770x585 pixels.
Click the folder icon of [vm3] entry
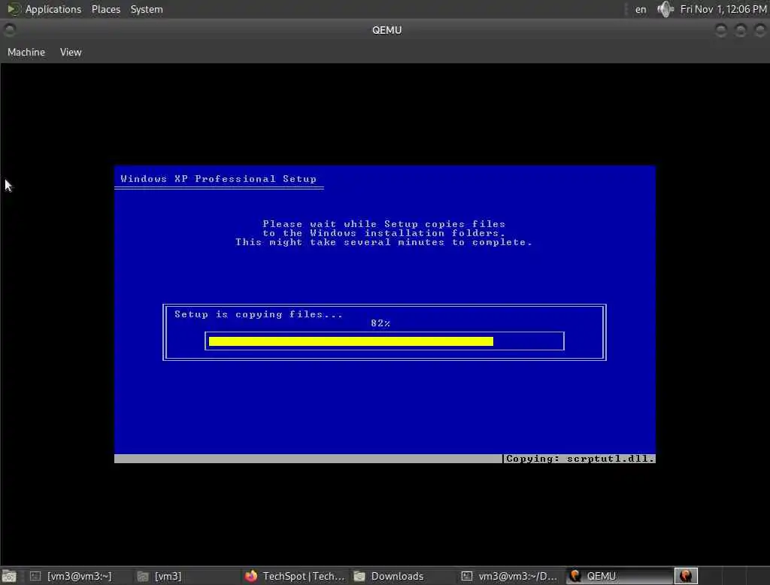tap(142, 576)
